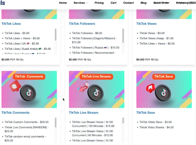The width and height of the screenshot is (196, 145).
Task: Open the Blog link in navigation
Action: pos(144,3)
